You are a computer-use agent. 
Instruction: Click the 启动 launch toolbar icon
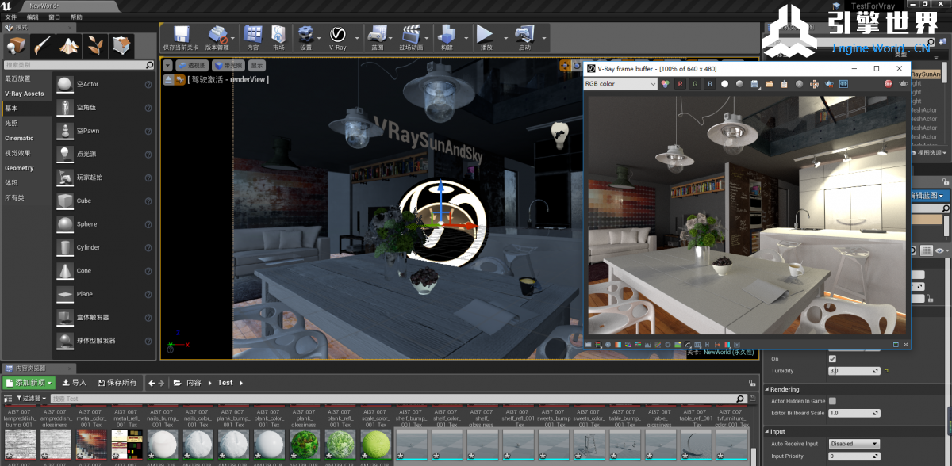(524, 34)
